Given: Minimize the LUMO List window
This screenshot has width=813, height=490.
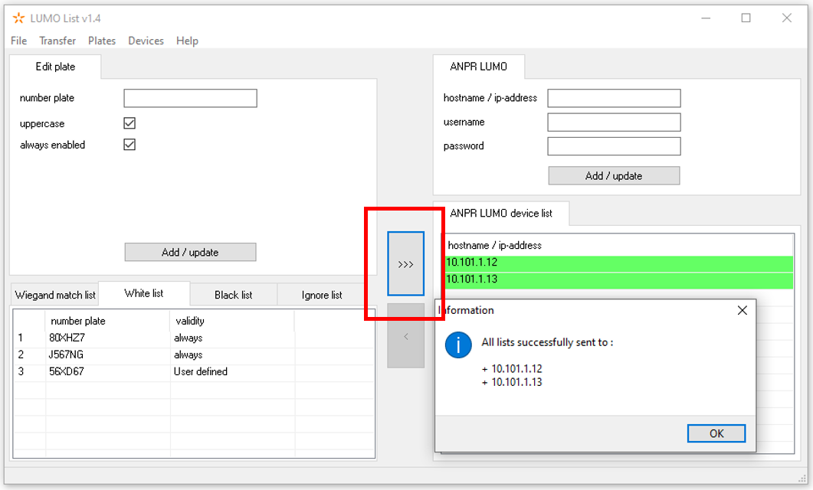Looking at the screenshot, I should point(706,18).
